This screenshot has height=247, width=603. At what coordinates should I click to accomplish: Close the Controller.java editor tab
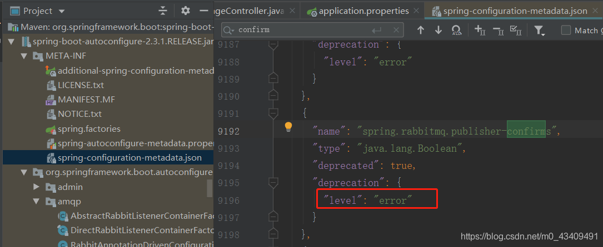point(292,11)
